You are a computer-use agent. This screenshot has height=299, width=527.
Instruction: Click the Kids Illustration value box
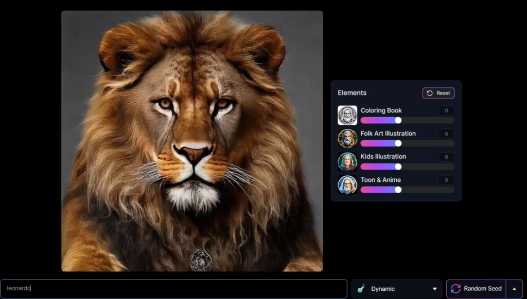(x=446, y=157)
